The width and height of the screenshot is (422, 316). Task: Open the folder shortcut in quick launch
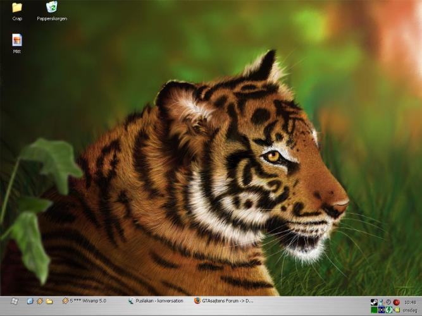click(49, 301)
